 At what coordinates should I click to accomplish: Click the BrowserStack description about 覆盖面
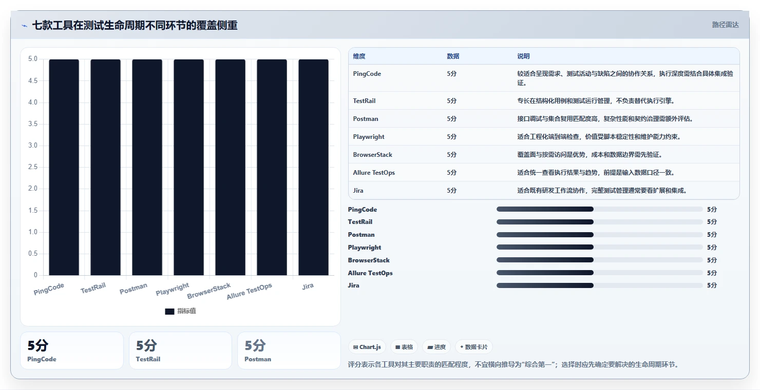tap(590, 155)
